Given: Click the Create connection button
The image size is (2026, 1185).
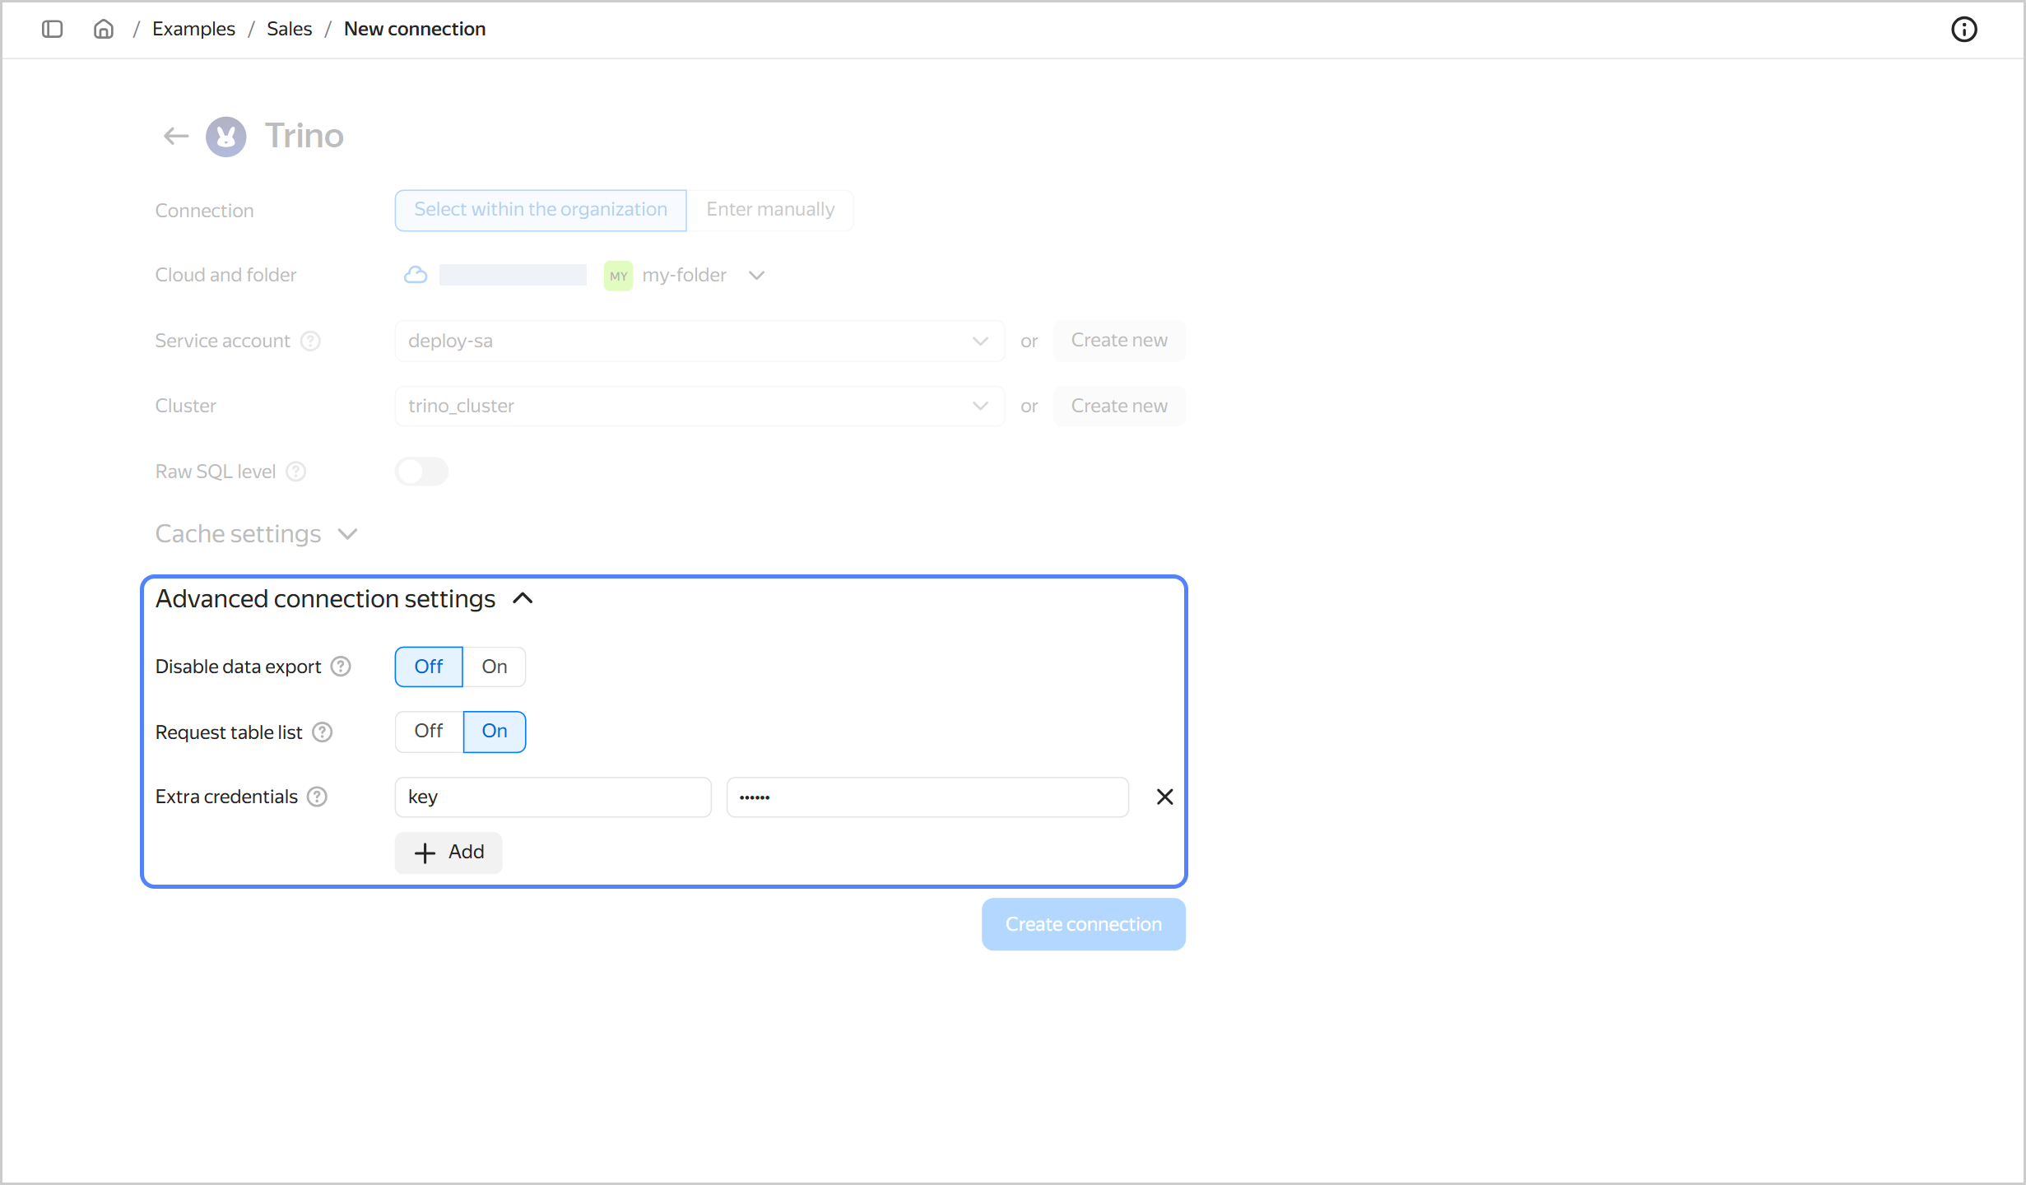Looking at the screenshot, I should [1084, 924].
